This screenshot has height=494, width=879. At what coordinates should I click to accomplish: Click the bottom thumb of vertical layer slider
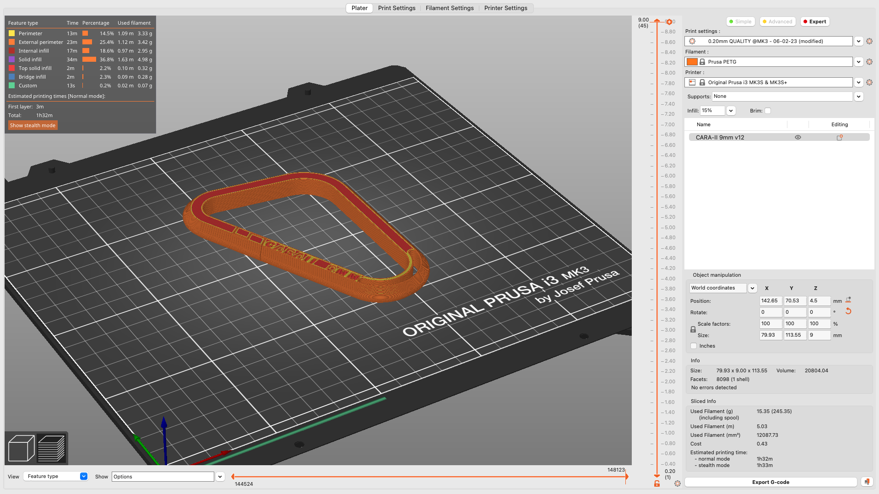[x=657, y=476]
